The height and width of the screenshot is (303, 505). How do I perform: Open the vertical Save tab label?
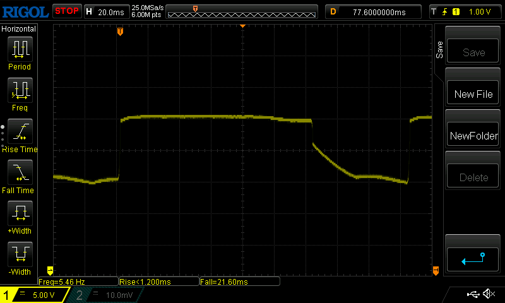tap(439, 50)
